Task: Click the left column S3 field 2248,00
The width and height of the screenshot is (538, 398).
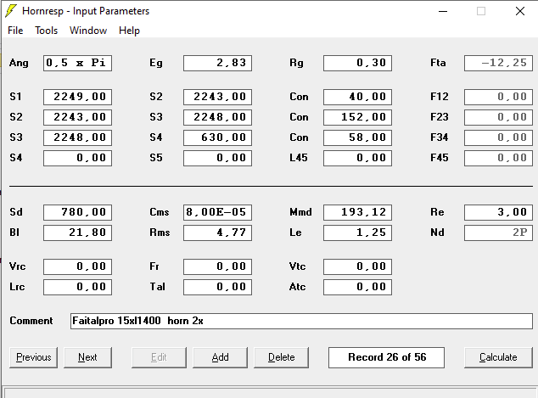Action: 77,137
